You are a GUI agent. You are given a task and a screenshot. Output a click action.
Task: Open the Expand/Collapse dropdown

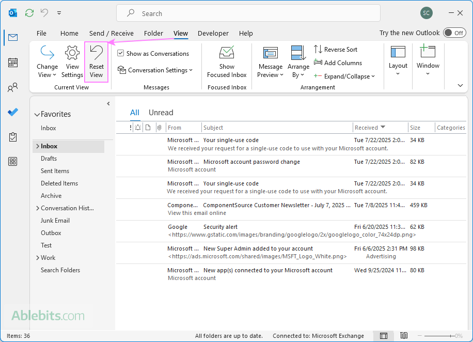[x=344, y=76]
